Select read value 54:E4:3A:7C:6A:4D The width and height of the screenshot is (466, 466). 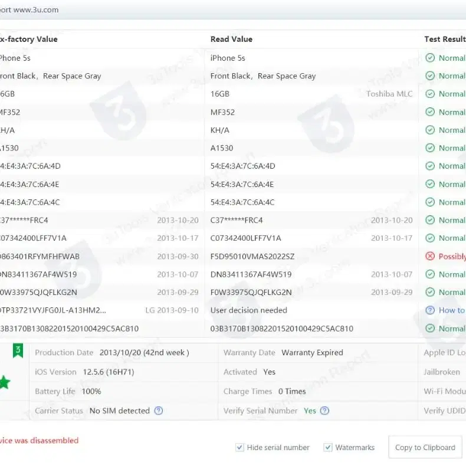tap(243, 166)
